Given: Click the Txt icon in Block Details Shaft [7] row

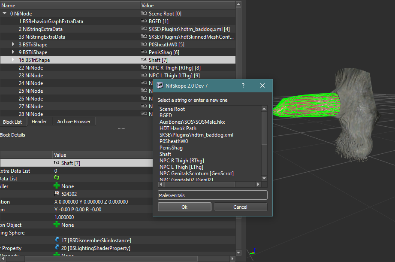Looking at the screenshot, I should click(x=56, y=163).
